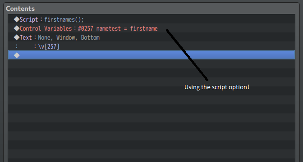
Task: Click the diamond marker beside Script
Action: pos(17,19)
